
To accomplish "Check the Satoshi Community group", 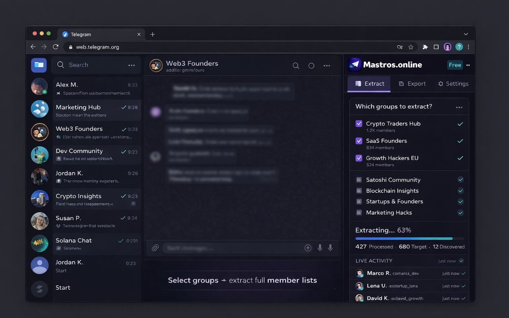I will [x=359, y=180].
